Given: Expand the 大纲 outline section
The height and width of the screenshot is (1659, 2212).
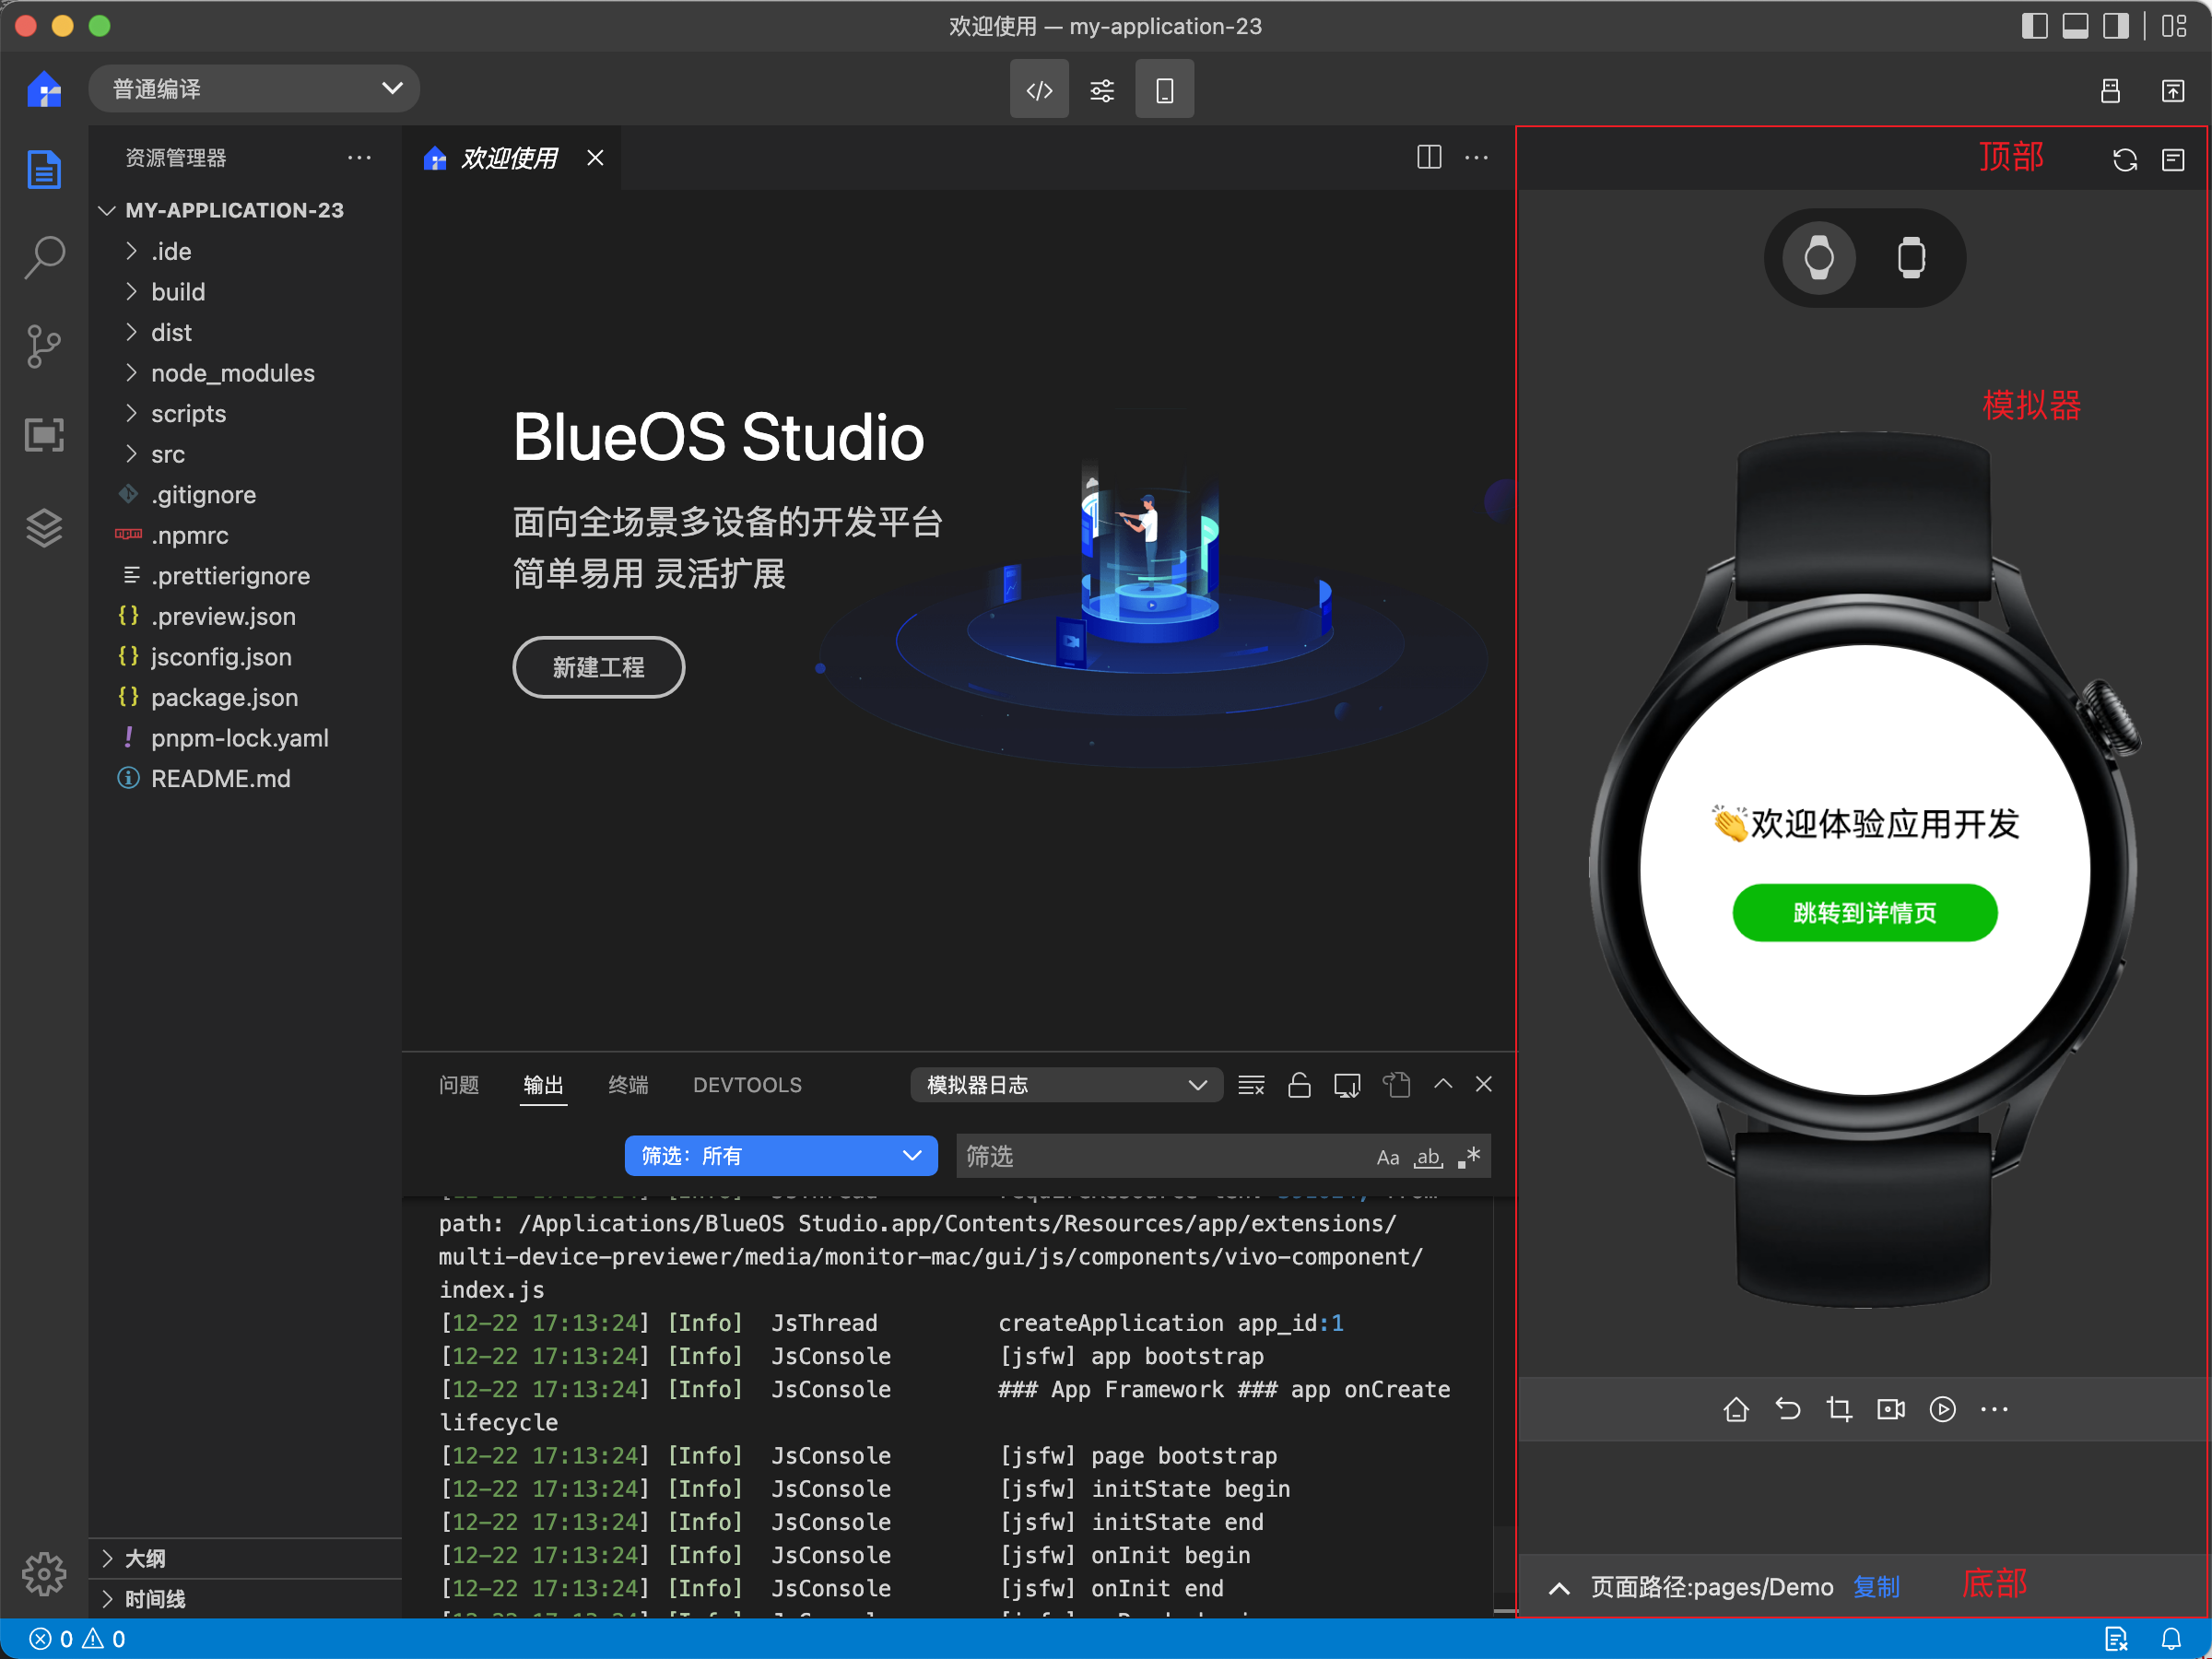Looking at the screenshot, I should click(244, 1558).
